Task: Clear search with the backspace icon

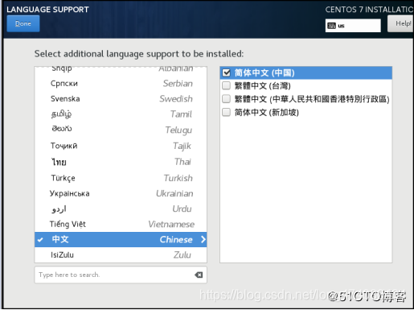Action: coord(199,275)
